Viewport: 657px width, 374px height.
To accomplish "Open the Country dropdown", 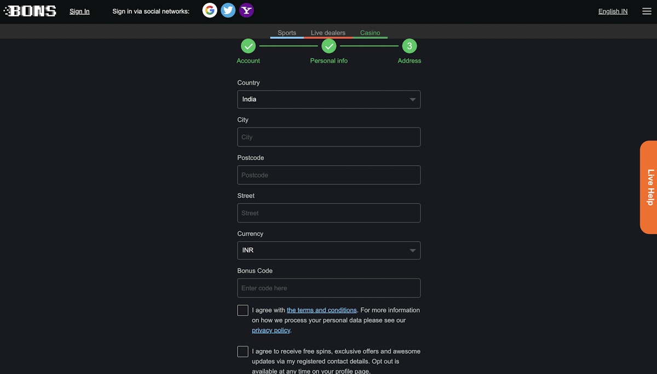I will coord(328,100).
